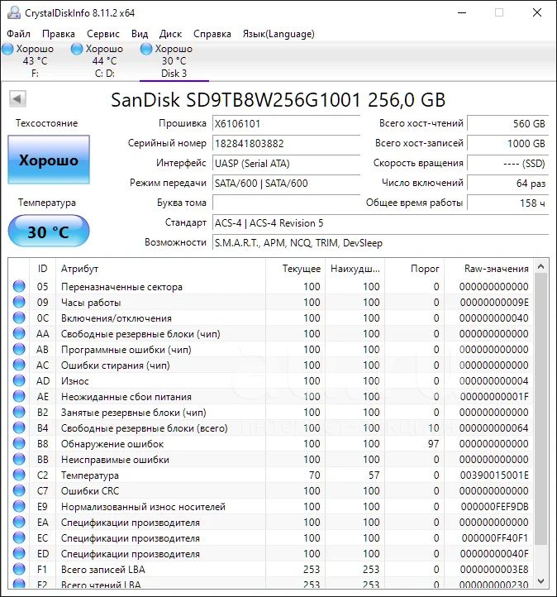557x597 pixels.
Task: Click the empty Буква тома field
Action: pyautogui.click(x=286, y=203)
